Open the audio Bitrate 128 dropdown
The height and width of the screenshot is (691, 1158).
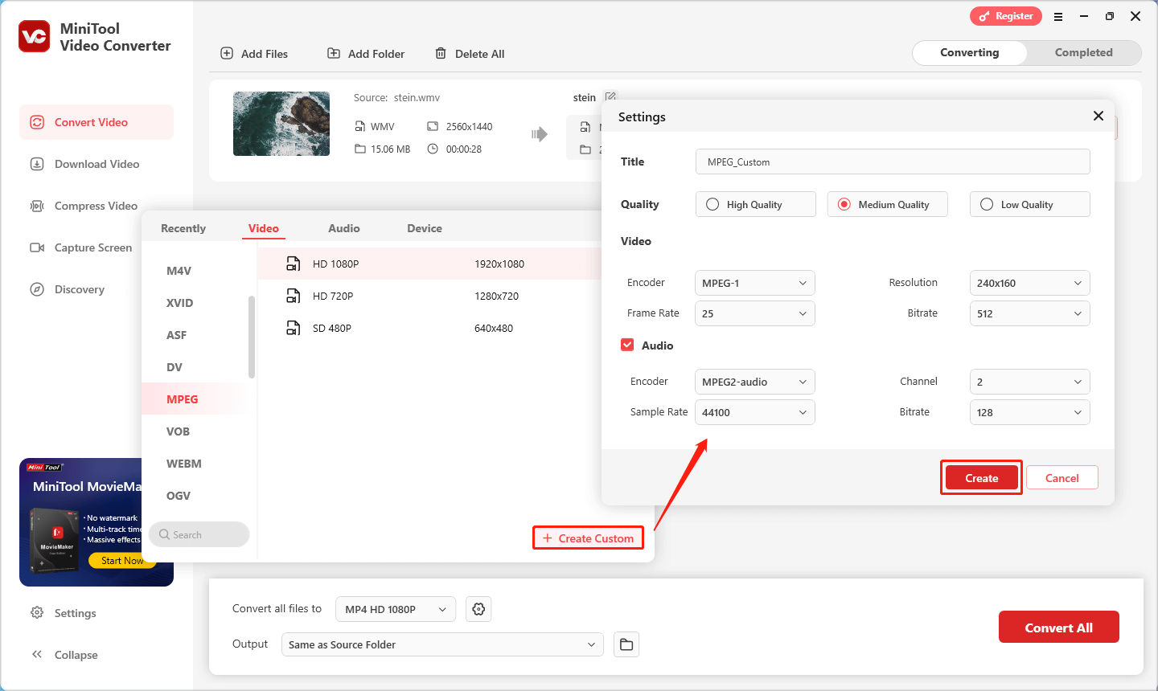click(1030, 412)
